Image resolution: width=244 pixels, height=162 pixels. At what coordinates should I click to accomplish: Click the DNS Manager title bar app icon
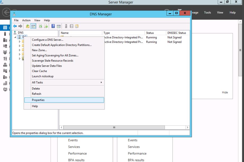[14, 14]
